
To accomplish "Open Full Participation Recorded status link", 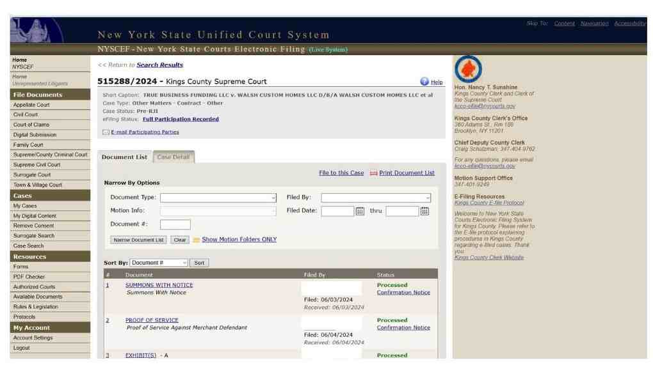I will 181,120.
